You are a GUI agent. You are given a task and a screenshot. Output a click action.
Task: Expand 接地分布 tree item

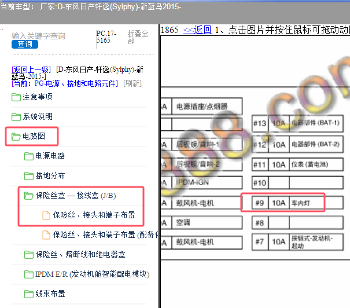tap(50, 175)
